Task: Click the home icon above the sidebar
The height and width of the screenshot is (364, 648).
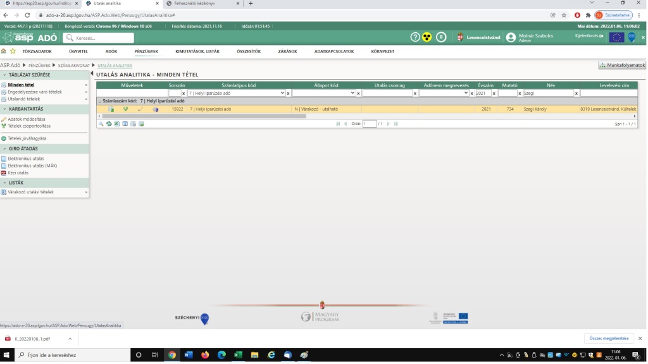Action: click(4, 51)
